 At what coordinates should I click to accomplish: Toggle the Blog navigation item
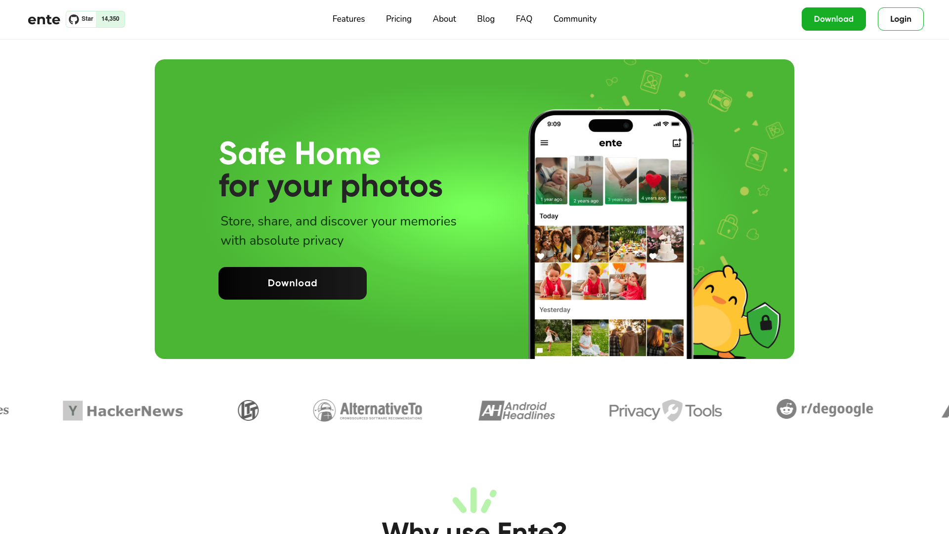point(485,19)
